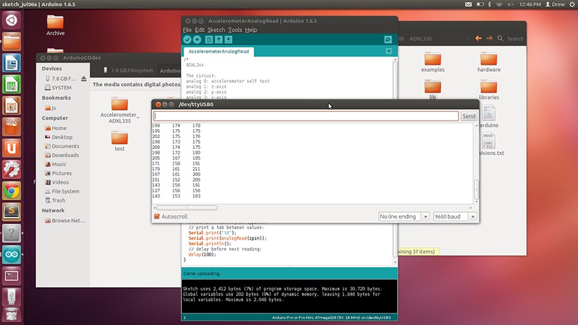Image resolution: width=578 pixels, height=325 pixels.
Task: Create a new sketch with New icon
Action: (x=209, y=39)
